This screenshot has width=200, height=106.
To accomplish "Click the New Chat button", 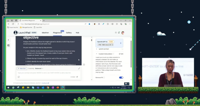I will tap(22, 69).
